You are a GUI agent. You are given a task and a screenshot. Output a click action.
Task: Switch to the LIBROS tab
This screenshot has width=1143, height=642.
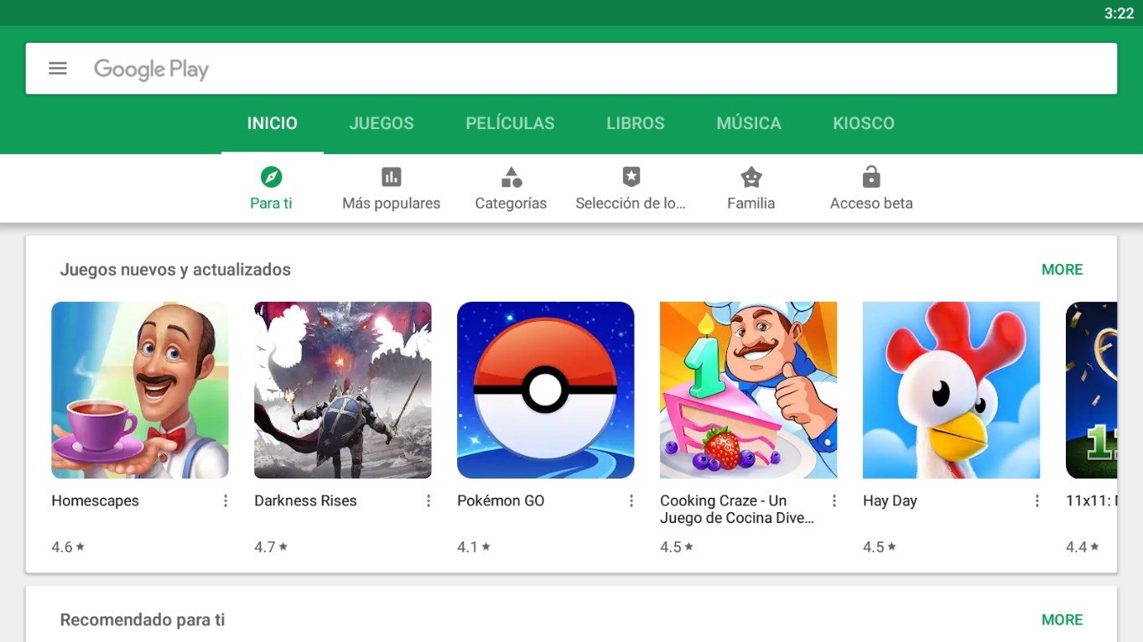point(635,122)
